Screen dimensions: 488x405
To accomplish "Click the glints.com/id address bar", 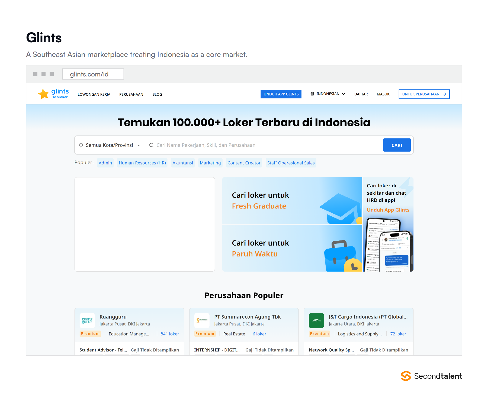I will (93, 74).
